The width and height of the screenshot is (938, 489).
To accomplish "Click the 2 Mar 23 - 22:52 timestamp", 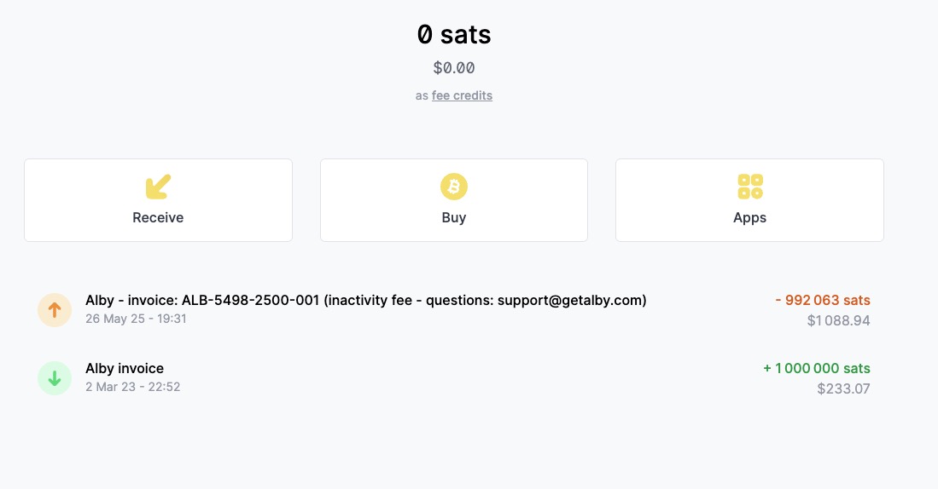I will tap(133, 387).
